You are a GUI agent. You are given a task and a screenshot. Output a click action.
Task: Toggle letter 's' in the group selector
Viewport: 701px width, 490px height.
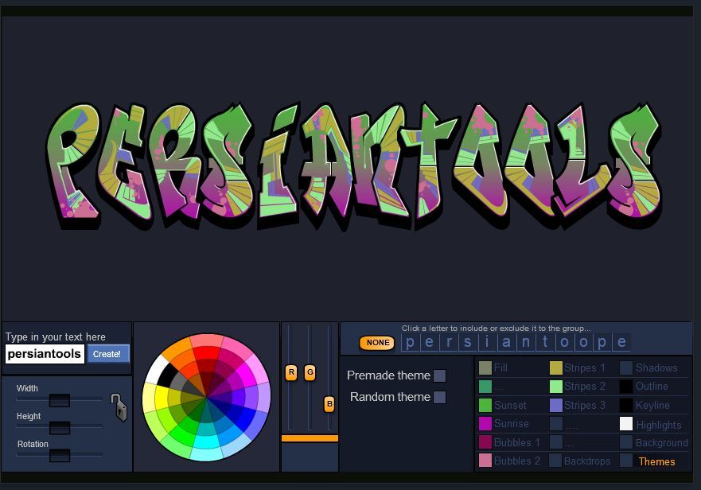[x=468, y=342]
